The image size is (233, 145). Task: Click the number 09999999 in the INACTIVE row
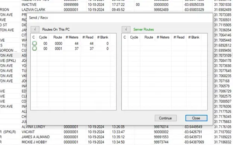pos(71,4)
